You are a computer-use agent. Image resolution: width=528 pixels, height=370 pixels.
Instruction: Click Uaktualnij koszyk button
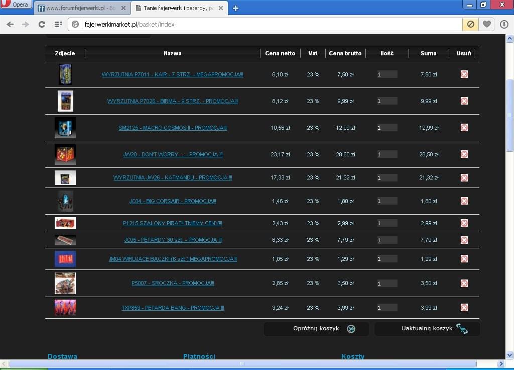coord(427,328)
